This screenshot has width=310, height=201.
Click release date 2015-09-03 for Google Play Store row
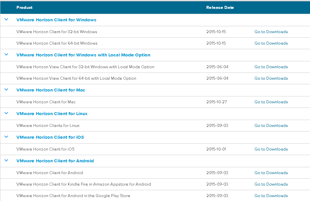pos(217,195)
